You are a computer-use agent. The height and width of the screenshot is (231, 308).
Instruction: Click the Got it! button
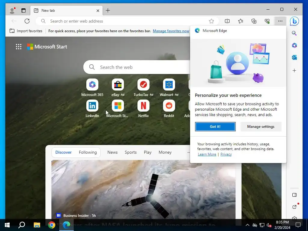(x=215, y=127)
